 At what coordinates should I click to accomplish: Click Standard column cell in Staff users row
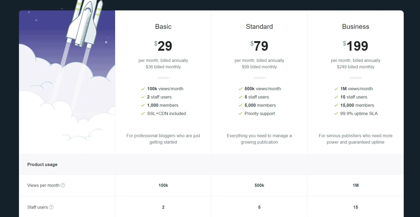click(259, 207)
